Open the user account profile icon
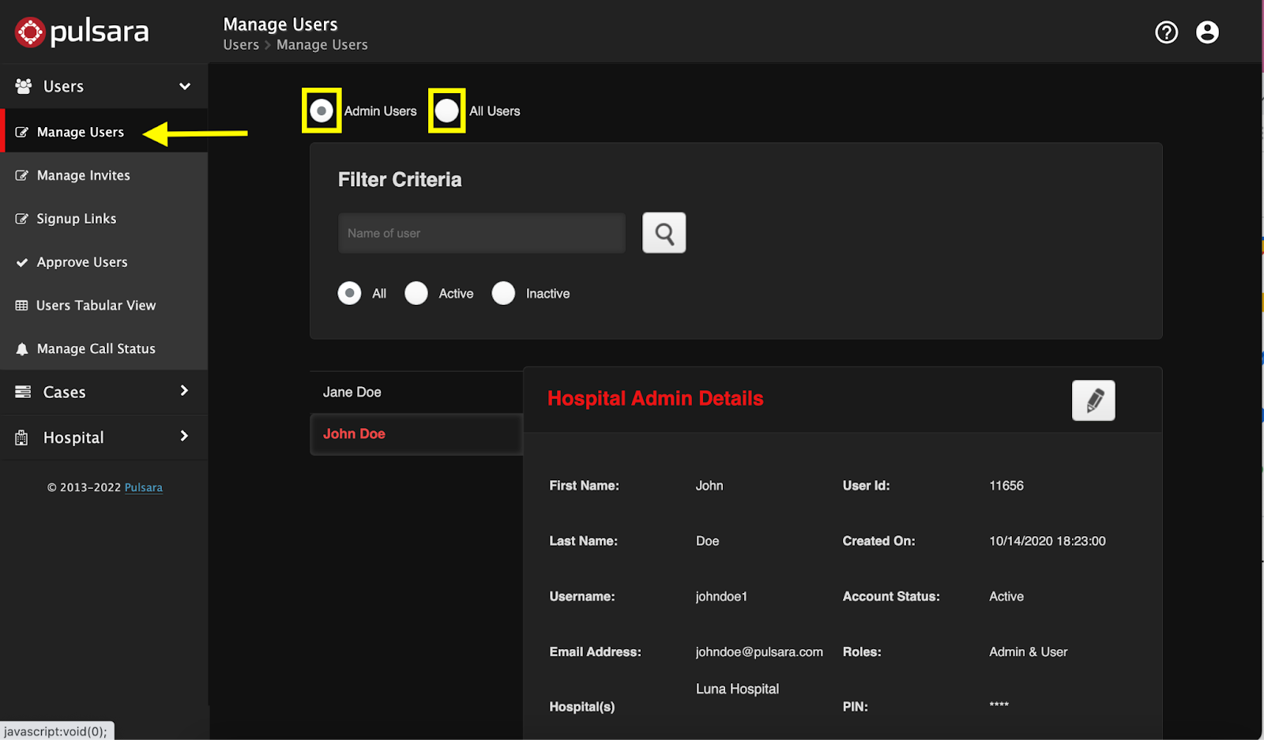The image size is (1264, 740). 1207,32
